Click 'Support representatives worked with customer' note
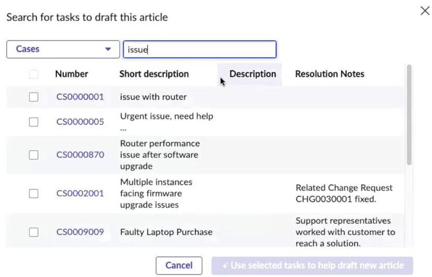The image size is (432, 277). 346,232
